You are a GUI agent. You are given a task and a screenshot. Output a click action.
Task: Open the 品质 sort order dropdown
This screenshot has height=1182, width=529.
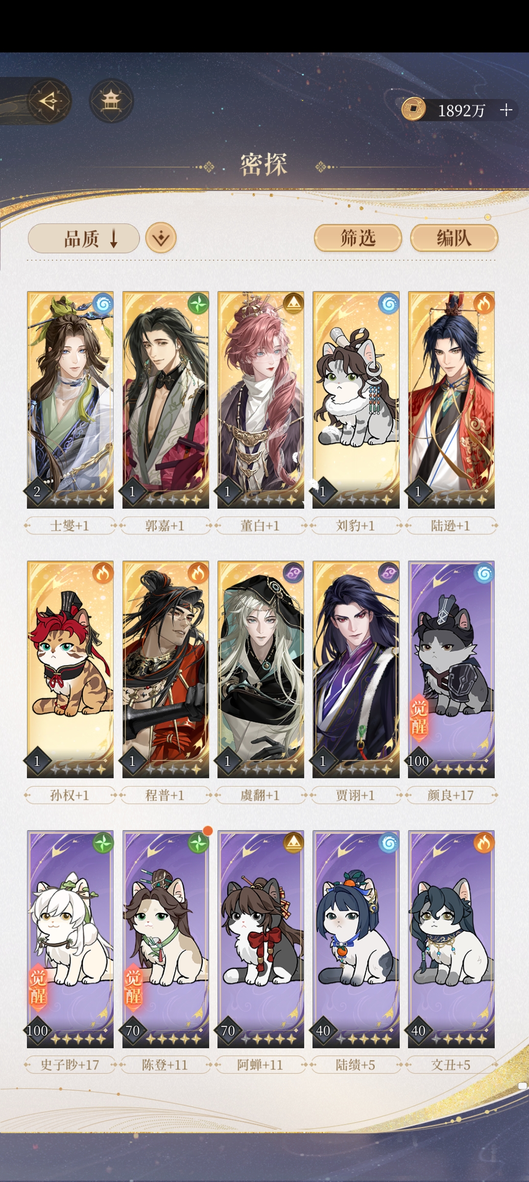click(84, 239)
